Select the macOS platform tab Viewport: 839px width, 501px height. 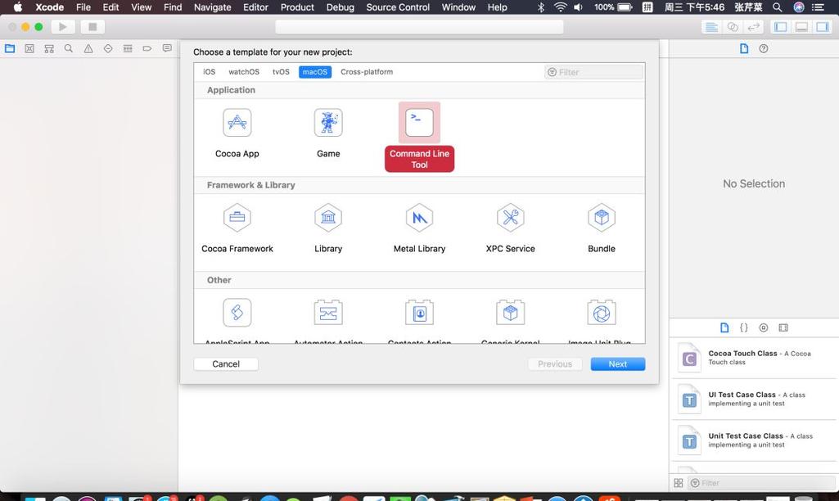[x=315, y=72]
